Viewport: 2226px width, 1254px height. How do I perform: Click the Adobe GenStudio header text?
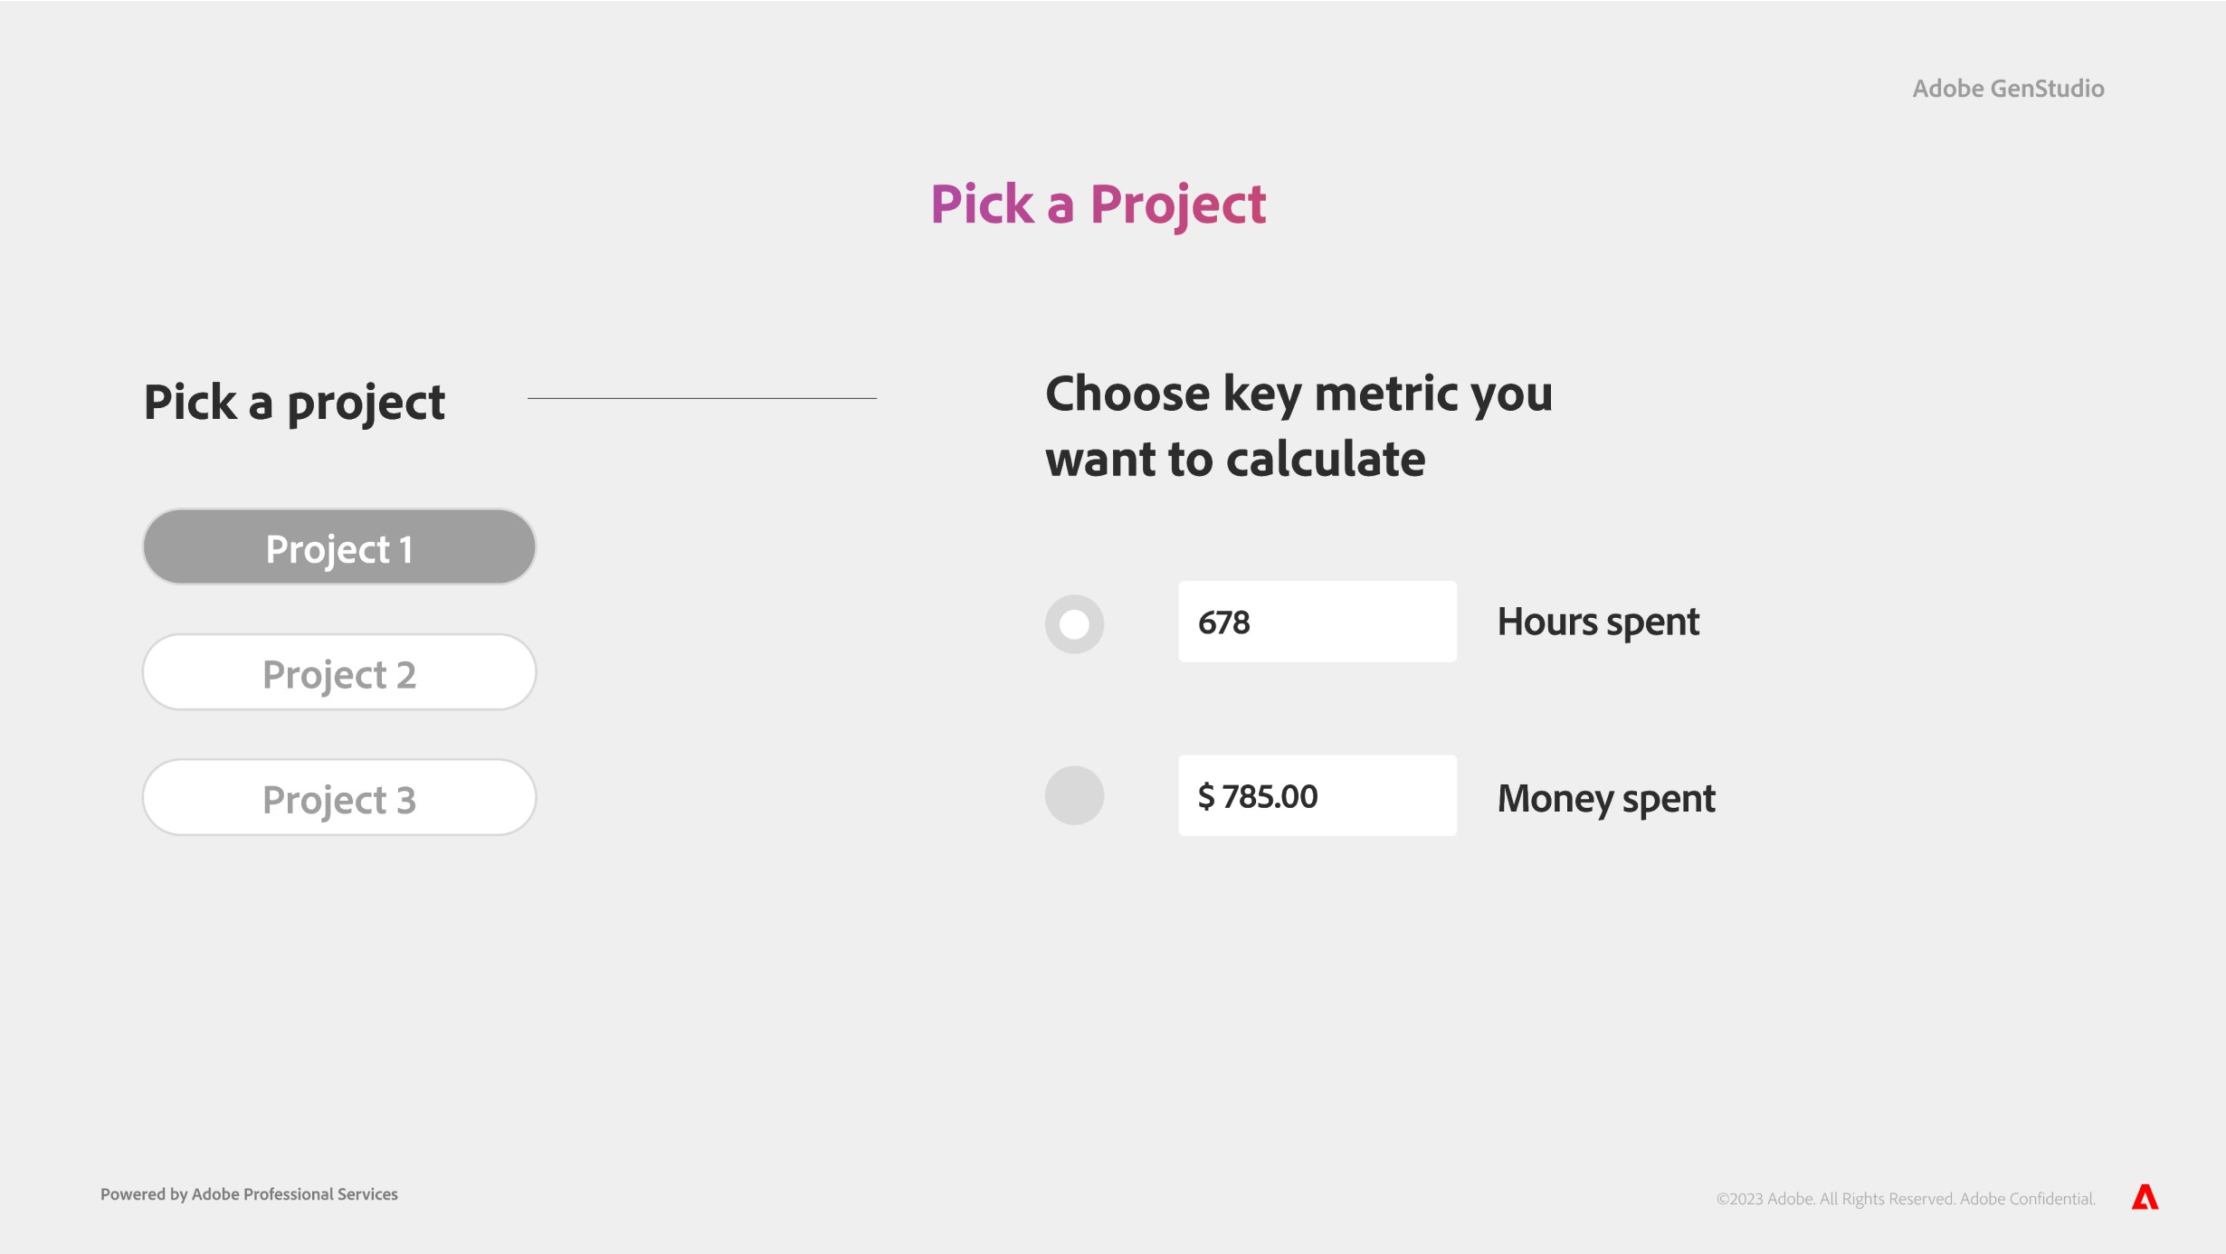click(x=2008, y=89)
